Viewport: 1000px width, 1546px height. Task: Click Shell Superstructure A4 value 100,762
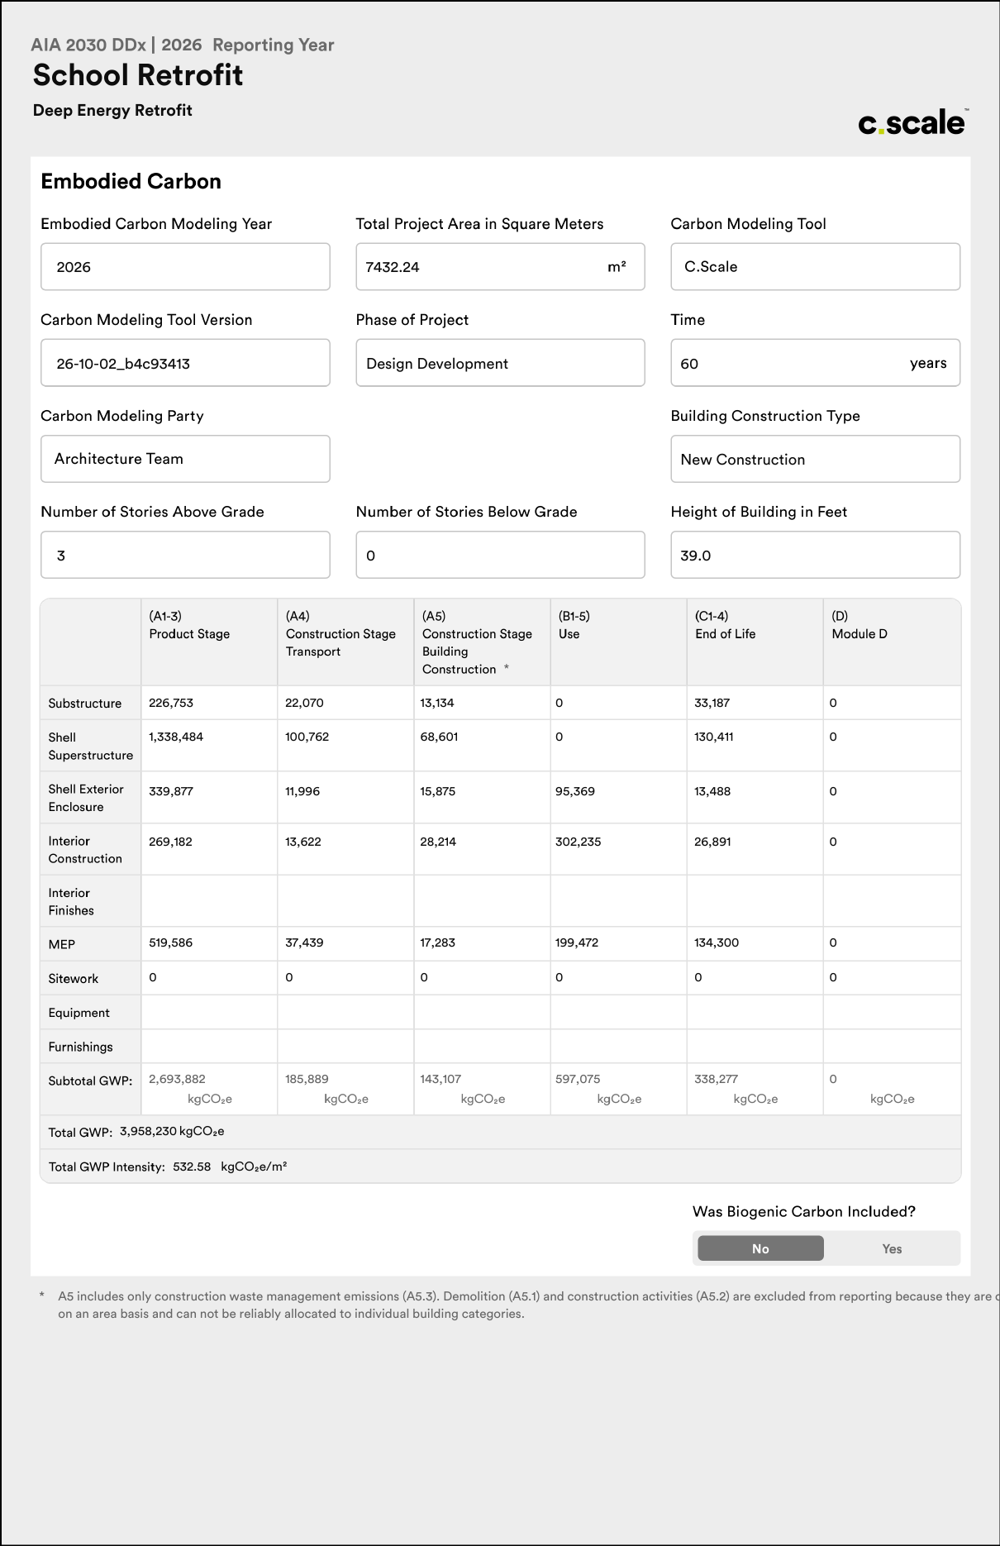pos(307,737)
